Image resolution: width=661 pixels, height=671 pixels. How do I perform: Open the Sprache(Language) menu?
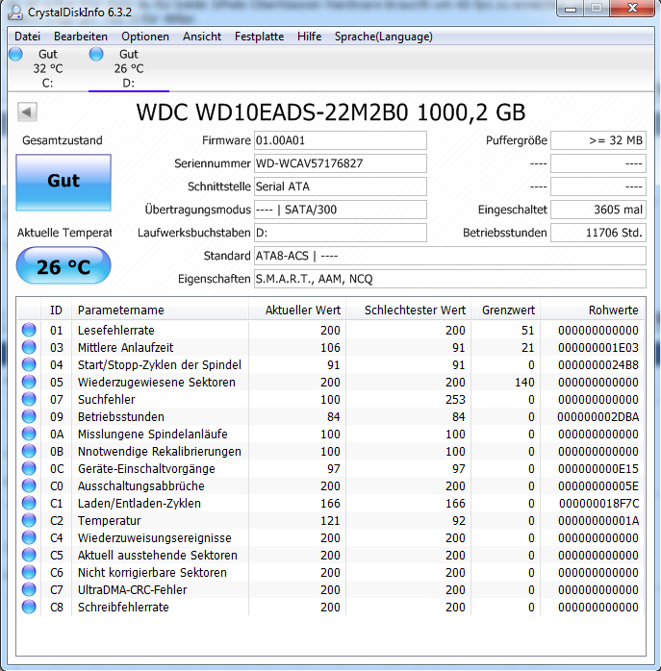pyautogui.click(x=383, y=37)
